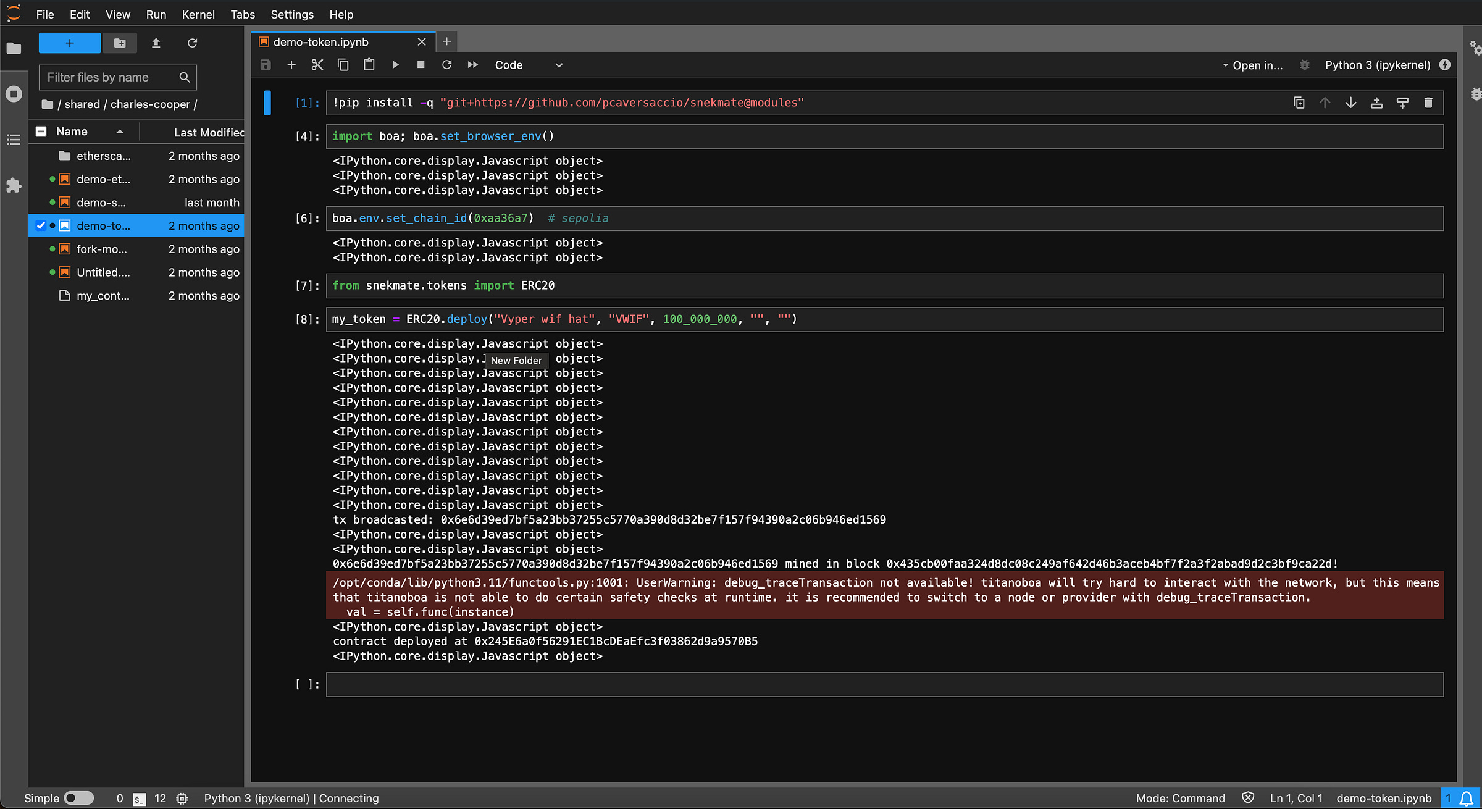Image resolution: width=1482 pixels, height=809 pixels.
Task: Move the first cell up
Action: pos(1325,103)
